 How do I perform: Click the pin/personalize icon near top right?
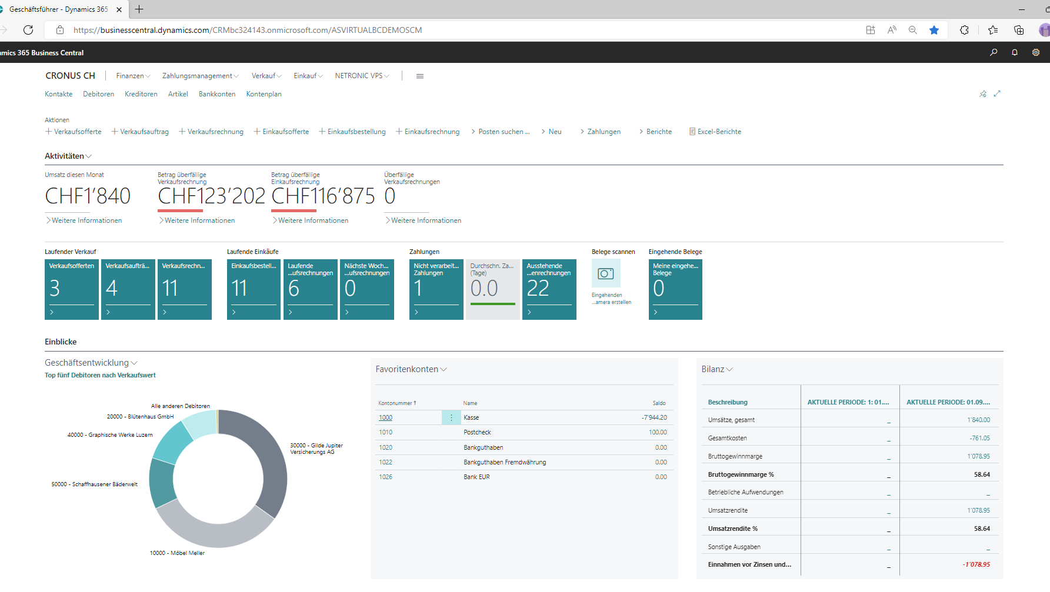983,93
